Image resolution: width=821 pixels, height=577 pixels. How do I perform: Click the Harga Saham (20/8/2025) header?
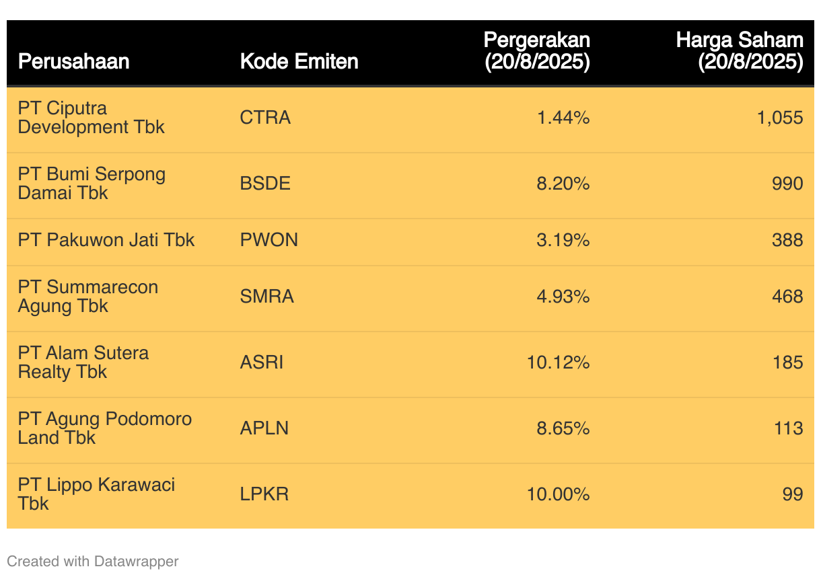tap(739, 51)
